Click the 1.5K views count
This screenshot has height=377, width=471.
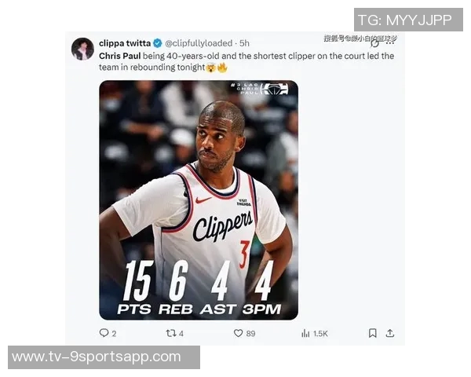click(320, 334)
